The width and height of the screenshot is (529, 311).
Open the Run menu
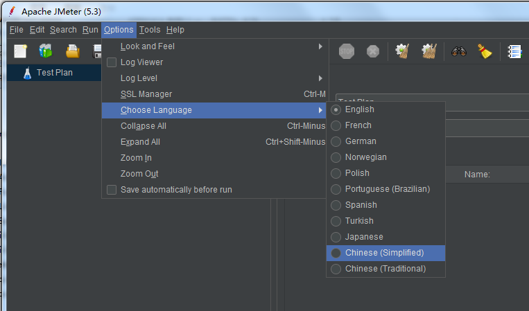[90, 30]
